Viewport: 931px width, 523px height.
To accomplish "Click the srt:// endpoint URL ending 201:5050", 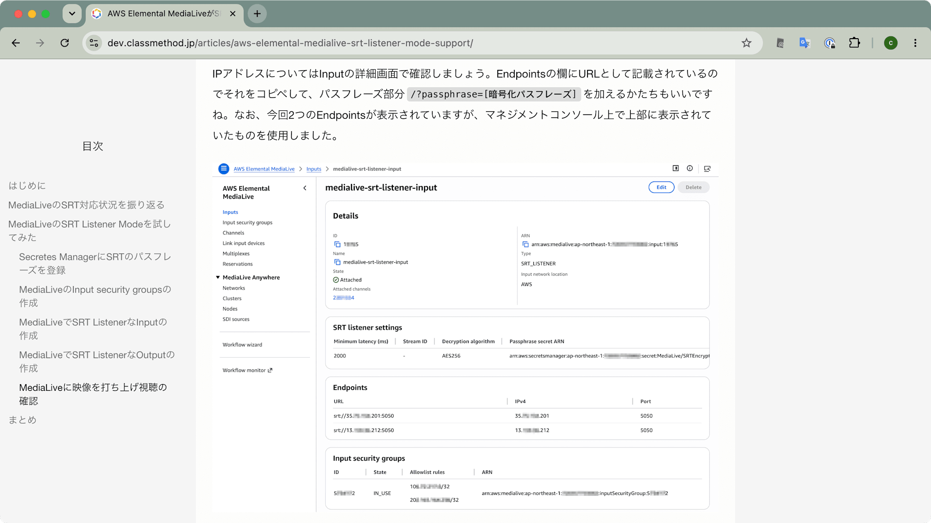I will [364, 416].
